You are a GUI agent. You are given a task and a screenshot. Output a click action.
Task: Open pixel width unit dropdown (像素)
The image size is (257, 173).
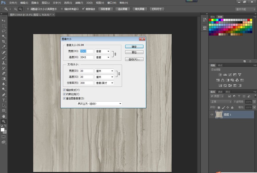103,51
